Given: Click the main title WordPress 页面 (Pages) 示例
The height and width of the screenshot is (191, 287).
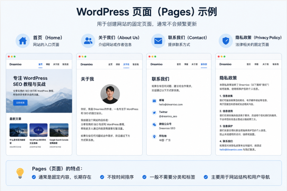Looking at the screenshot, I should [x=147, y=12].
